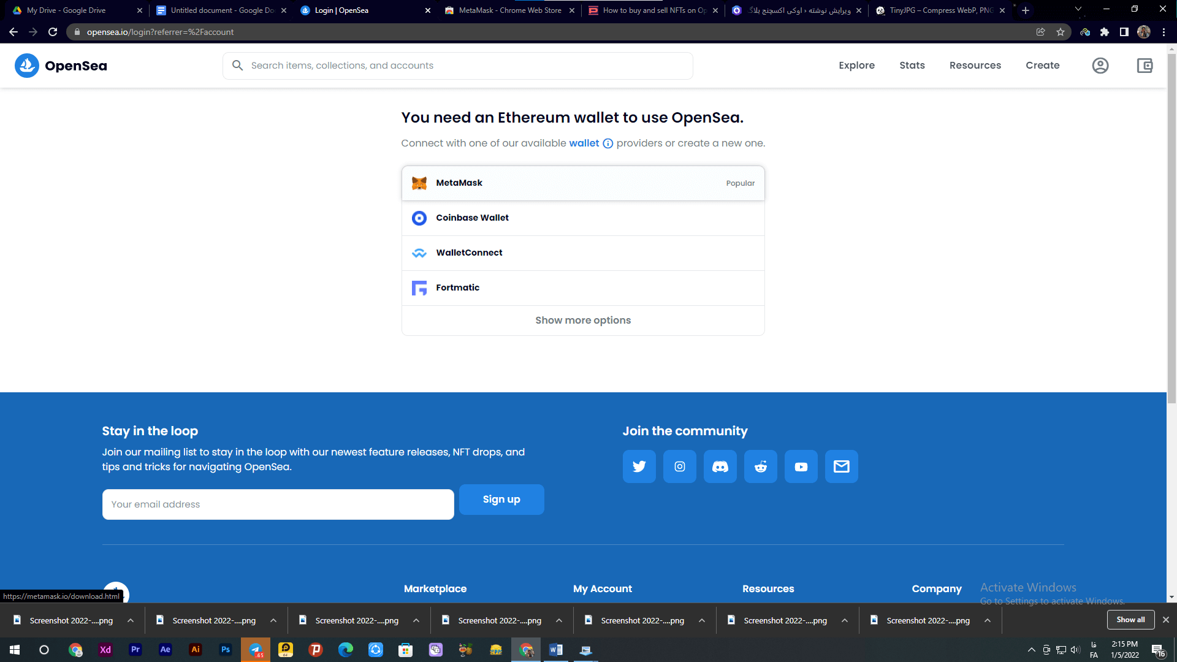Image resolution: width=1177 pixels, height=662 pixels.
Task: Open the Stats menu
Action: [912, 66]
